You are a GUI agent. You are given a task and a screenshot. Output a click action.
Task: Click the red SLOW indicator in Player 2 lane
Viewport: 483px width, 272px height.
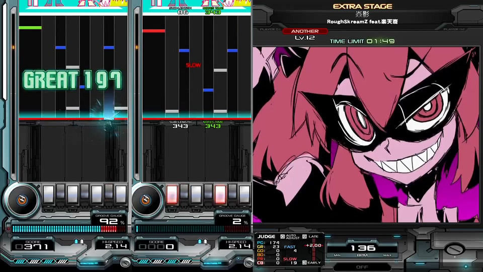pos(193,65)
